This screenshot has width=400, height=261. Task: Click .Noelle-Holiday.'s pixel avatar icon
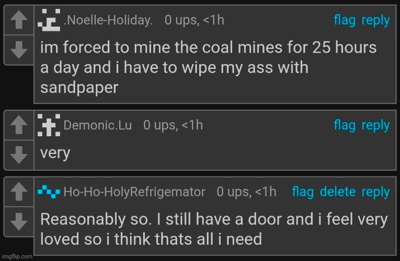click(x=50, y=20)
